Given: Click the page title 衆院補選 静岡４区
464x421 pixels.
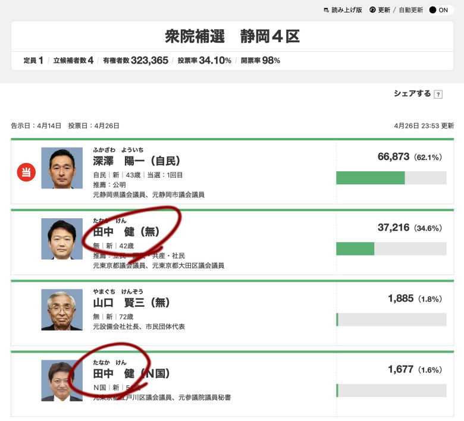Looking at the screenshot, I should click(x=232, y=36).
